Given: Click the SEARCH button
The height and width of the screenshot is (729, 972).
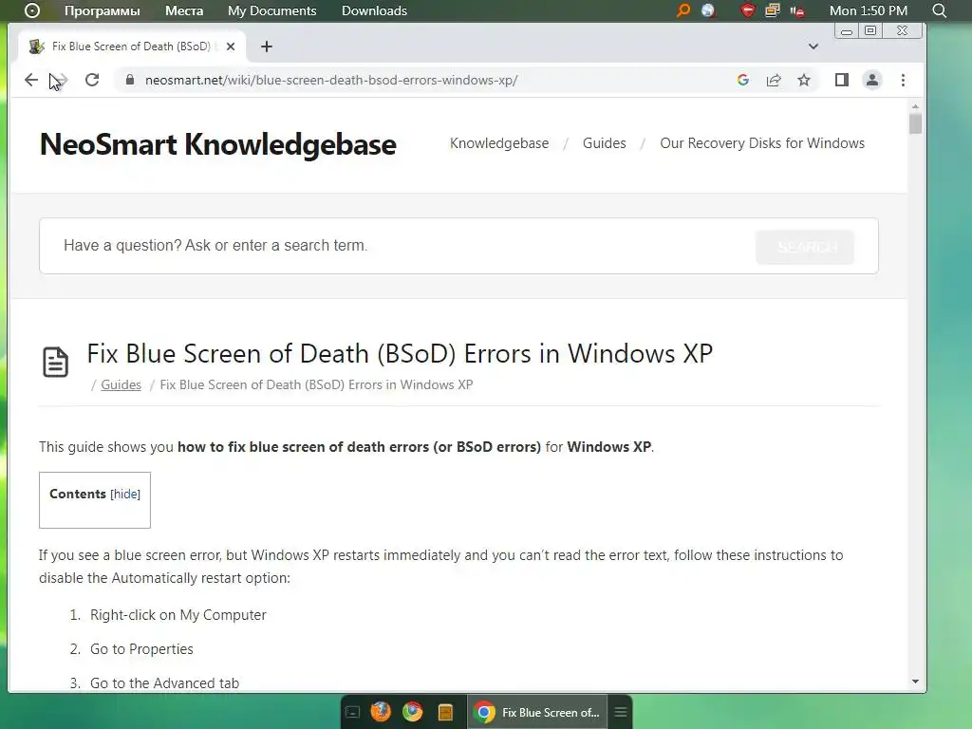Looking at the screenshot, I should click(805, 248).
